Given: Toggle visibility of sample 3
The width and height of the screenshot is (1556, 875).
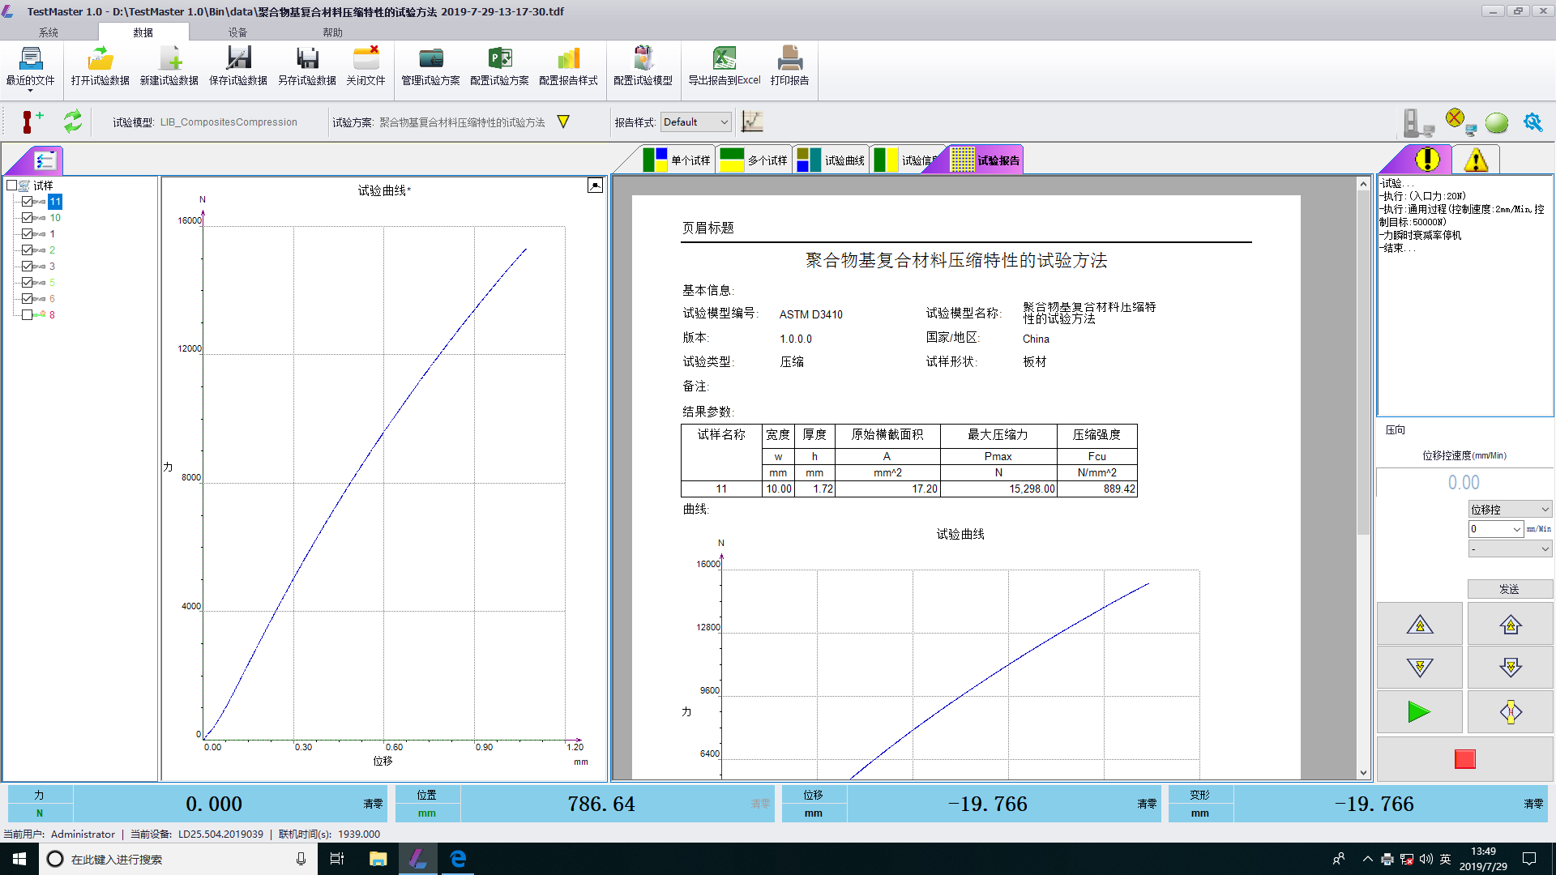Looking at the screenshot, I should coord(28,265).
